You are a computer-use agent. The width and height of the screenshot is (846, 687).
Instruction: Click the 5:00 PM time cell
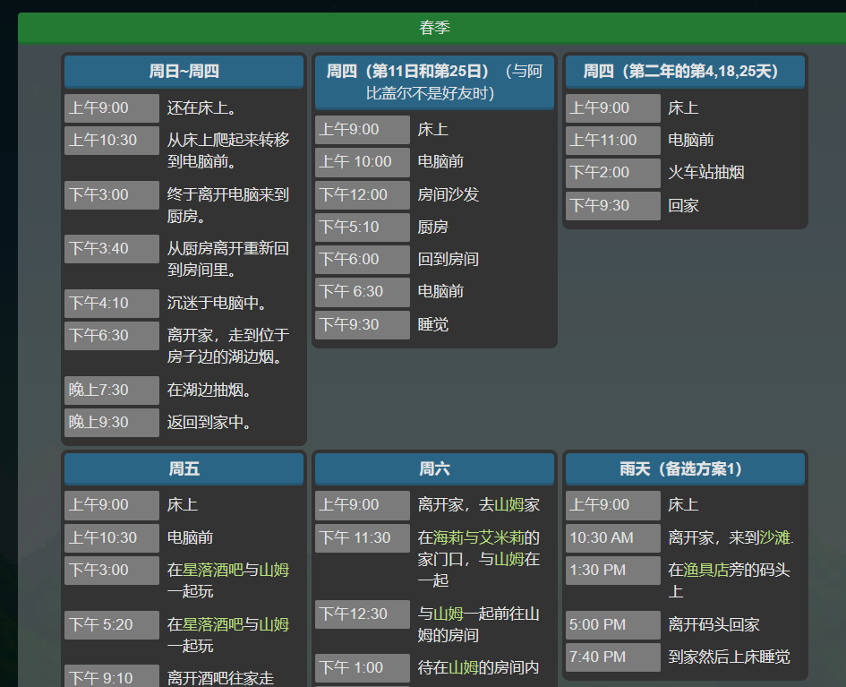coord(613,625)
